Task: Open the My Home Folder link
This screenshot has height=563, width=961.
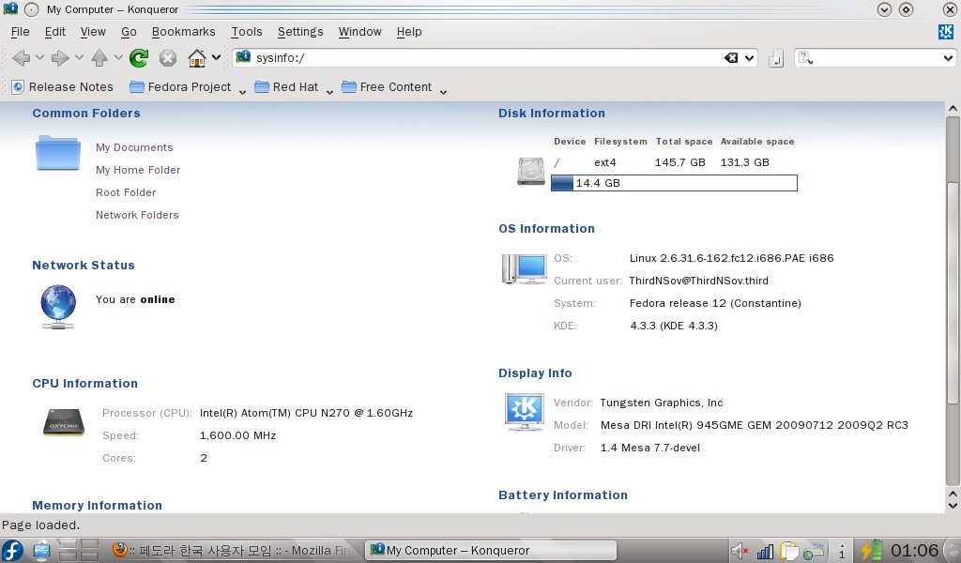Action: point(138,171)
